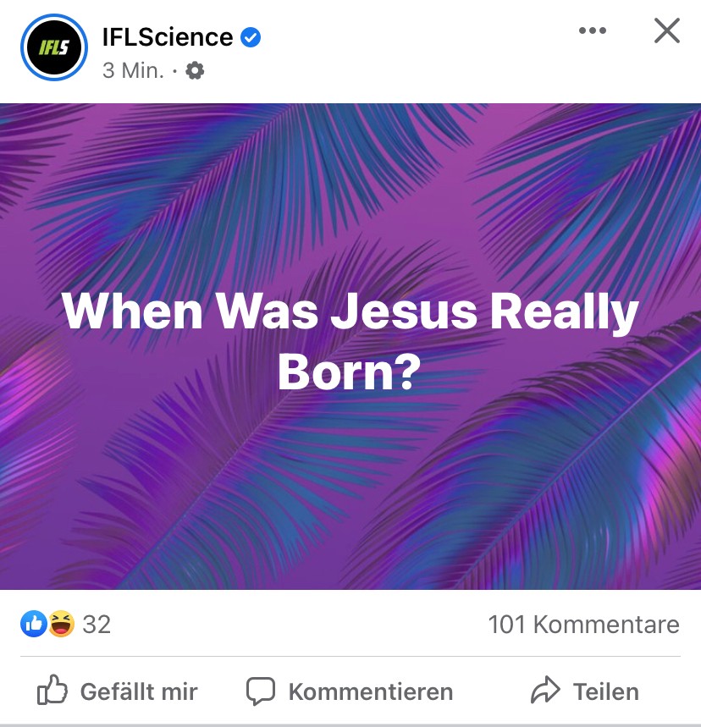
Task: Select the 'Kommentieren' label
Action: pos(370,691)
